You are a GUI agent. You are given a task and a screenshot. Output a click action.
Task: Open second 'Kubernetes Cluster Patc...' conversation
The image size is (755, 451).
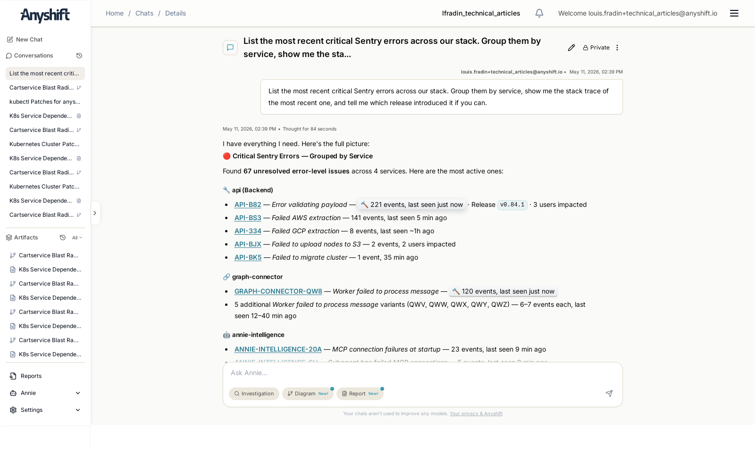tap(45, 187)
